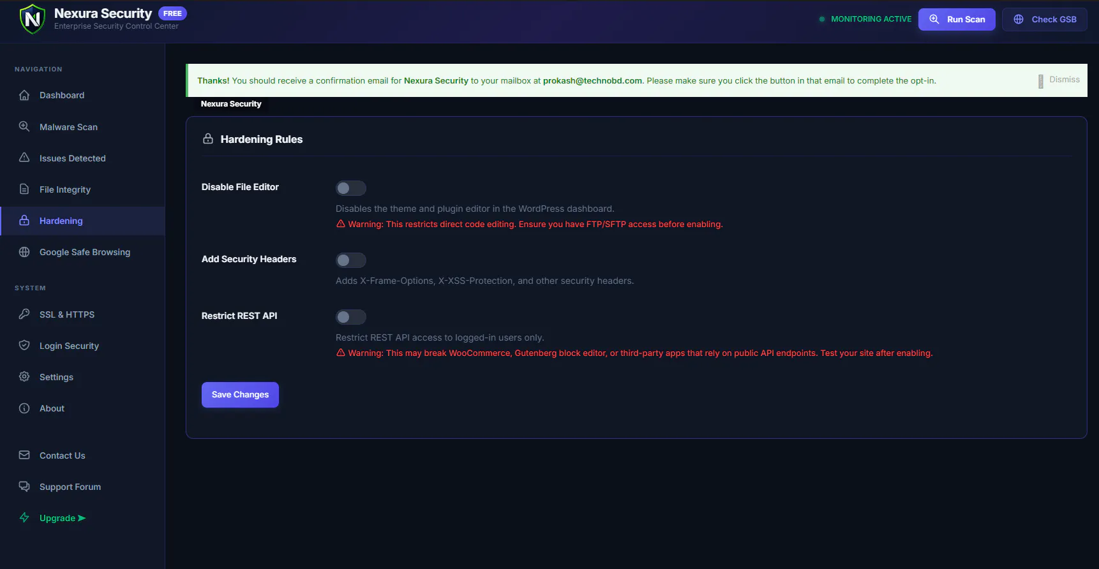Visit the Support Forum link
The height and width of the screenshot is (569, 1099).
click(82, 487)
